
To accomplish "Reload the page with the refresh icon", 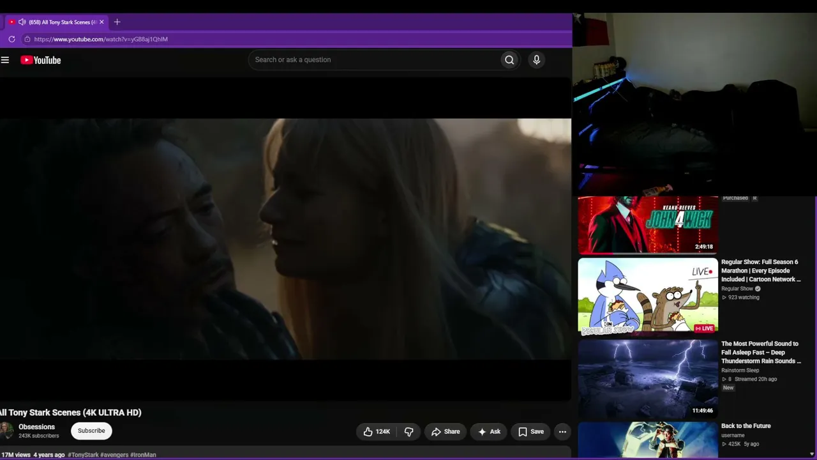I will coord(11,39).
